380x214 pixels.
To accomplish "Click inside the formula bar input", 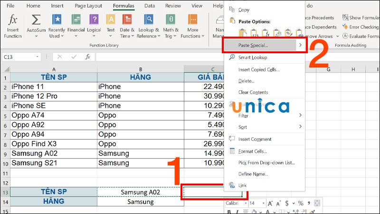I will pyautogui.click(x=160, y=57).
